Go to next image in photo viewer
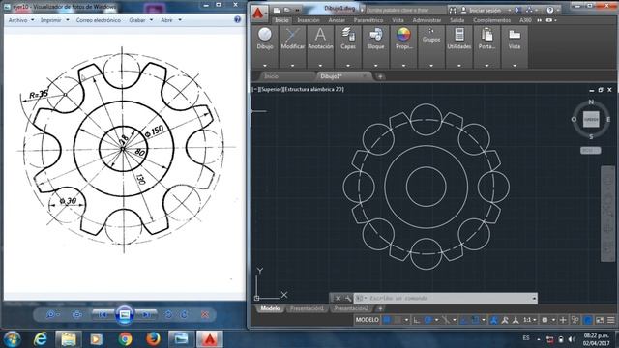This screenshot has height=348, width=619. click(x=146, y=314)
